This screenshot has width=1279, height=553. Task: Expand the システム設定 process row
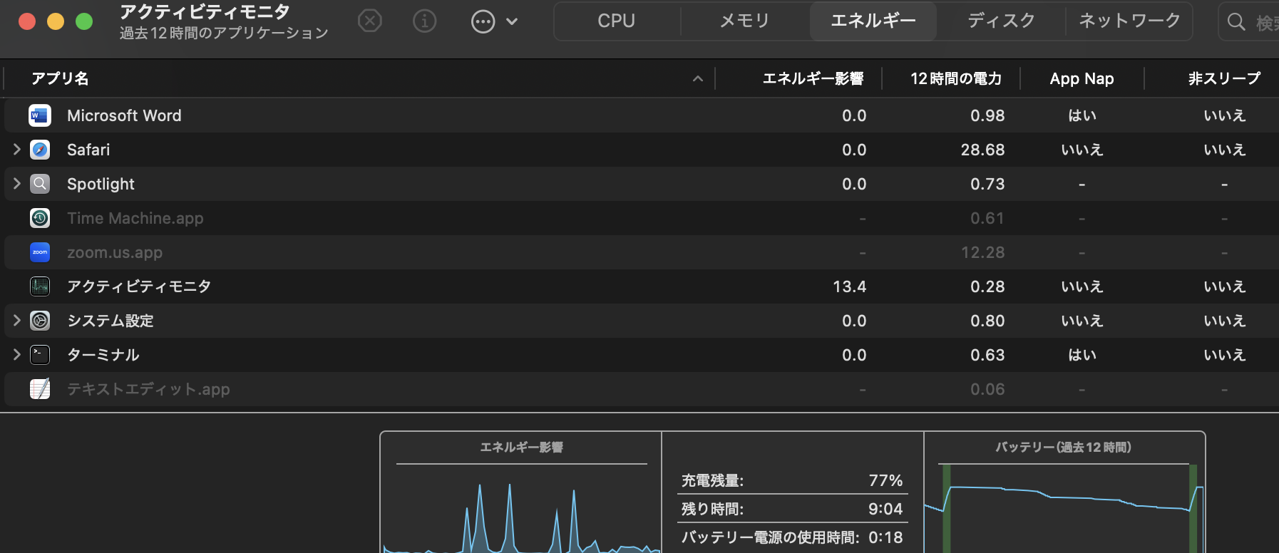(x=17, y=321)
